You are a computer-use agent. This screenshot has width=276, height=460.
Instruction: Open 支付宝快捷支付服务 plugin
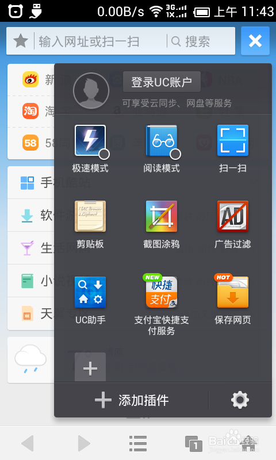tap(162, 292)
